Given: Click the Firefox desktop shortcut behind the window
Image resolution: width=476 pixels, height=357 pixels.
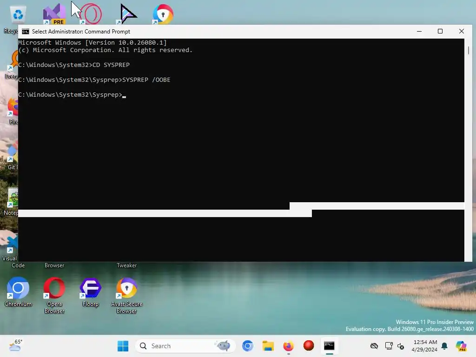Looking at the screenshot, I should click(13, 111).
